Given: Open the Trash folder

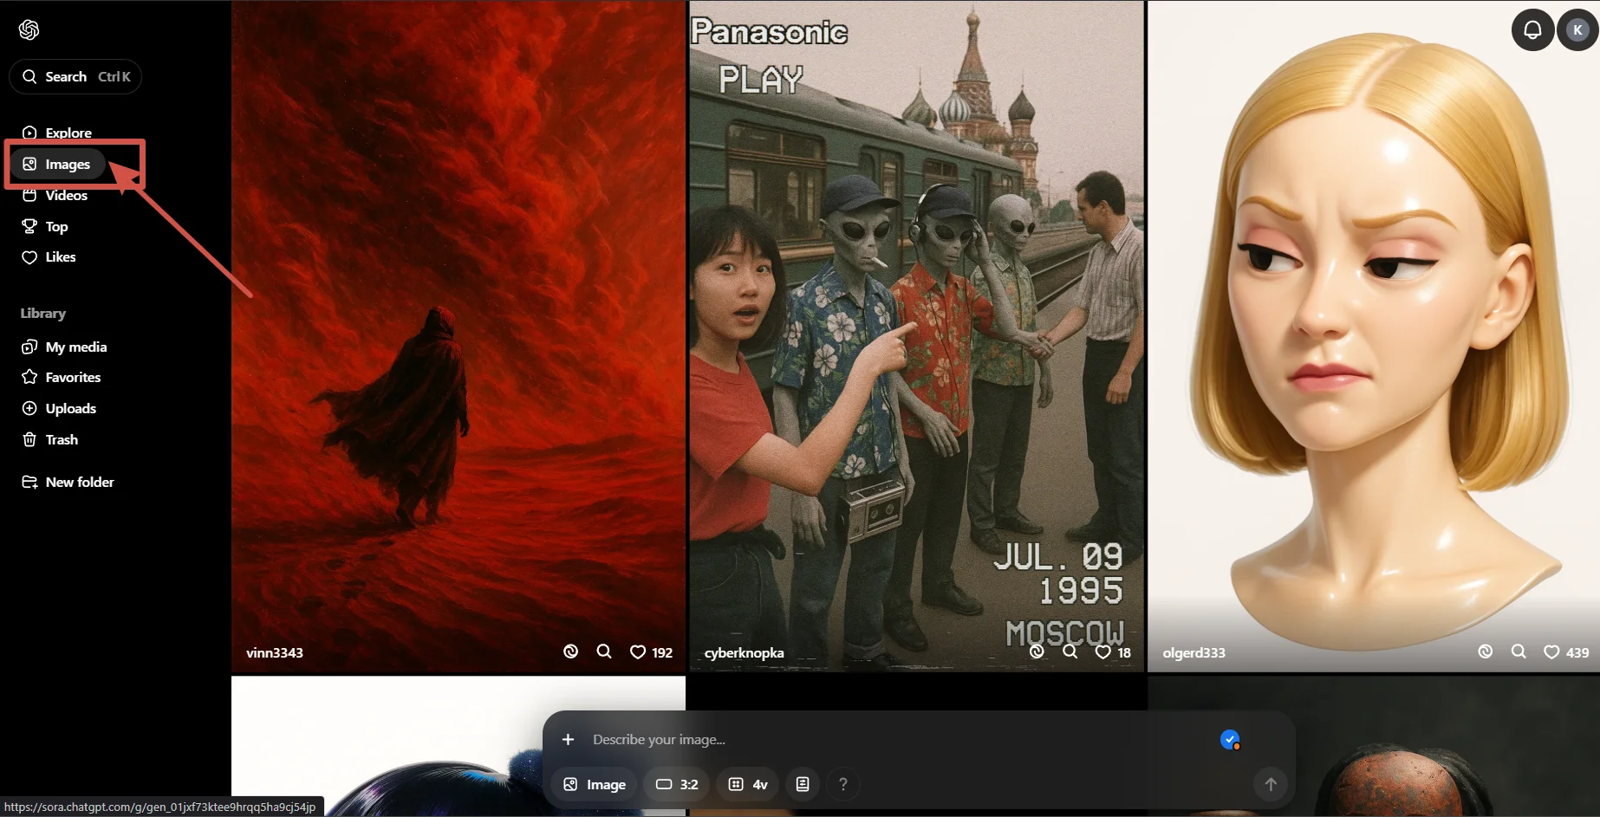Looking at the screenshot, I should [x=50, y=439].
